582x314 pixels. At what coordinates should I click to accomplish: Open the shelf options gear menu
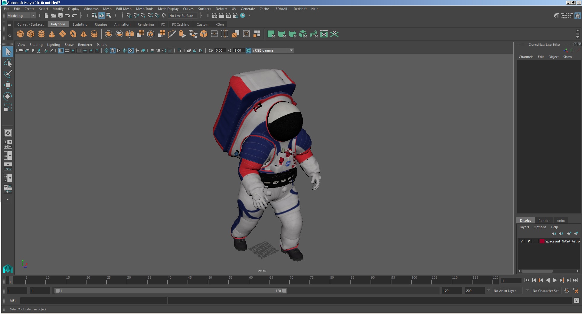coord(10,36)
